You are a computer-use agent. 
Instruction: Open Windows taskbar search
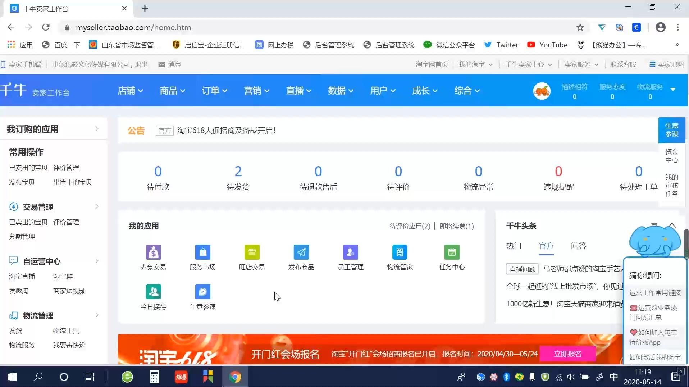[38, 377]
